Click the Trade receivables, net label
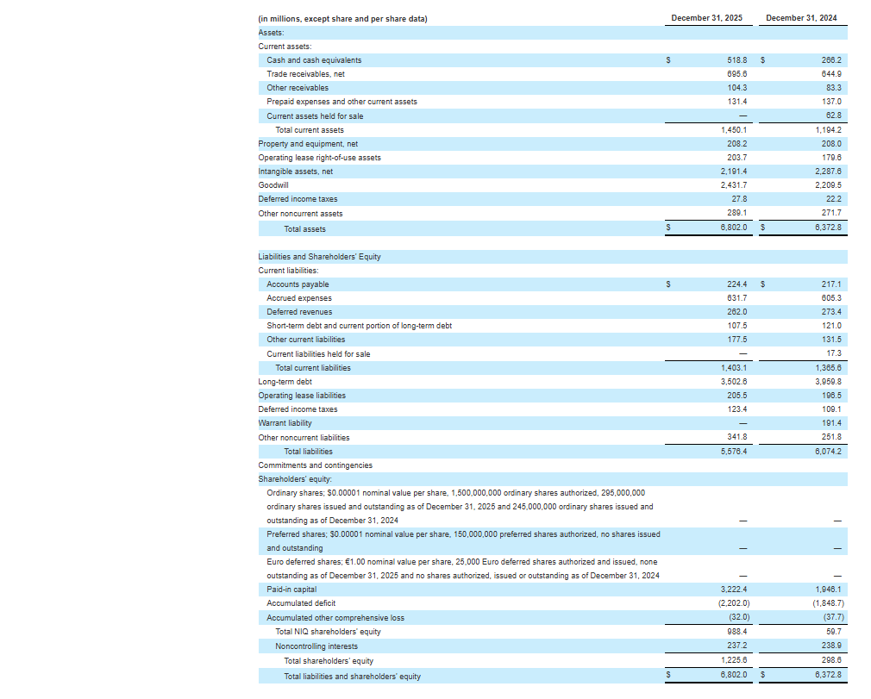Screen dimensions: 871x699 (305, 74)
